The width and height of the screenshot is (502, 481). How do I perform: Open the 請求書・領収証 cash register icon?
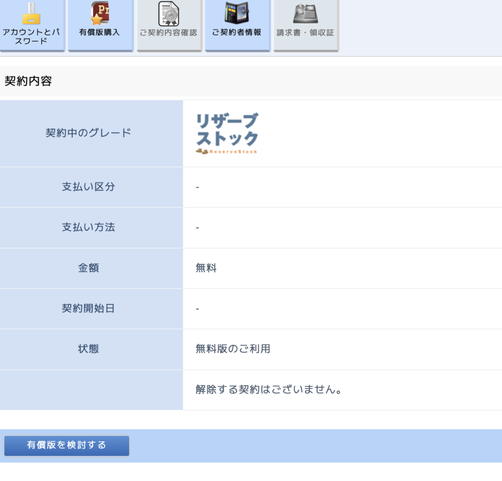pos(306,13)
